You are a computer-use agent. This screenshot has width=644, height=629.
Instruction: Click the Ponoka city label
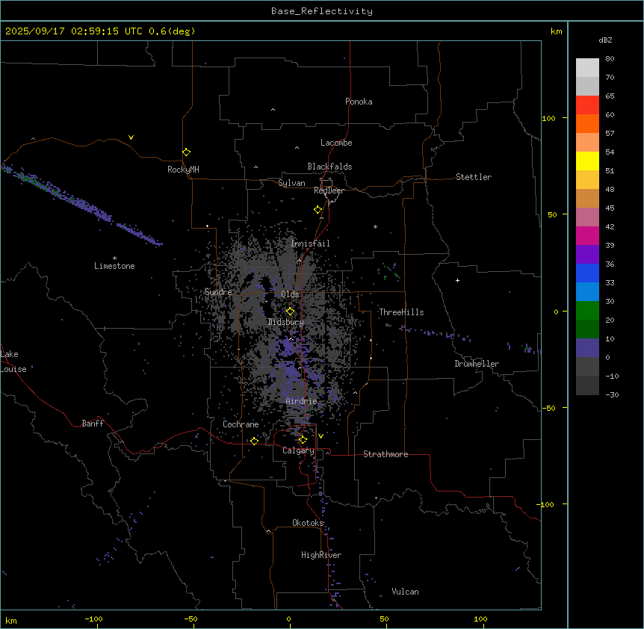(x=359, y=102)
